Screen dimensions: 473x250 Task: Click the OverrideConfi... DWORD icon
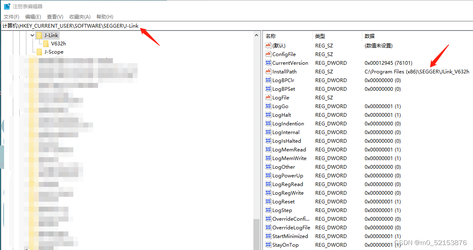[268, 219]
